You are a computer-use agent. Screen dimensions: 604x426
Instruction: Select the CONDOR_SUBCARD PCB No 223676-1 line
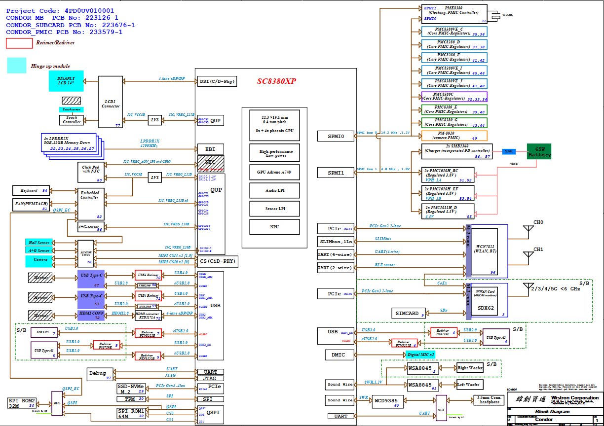tap(71, 25)
